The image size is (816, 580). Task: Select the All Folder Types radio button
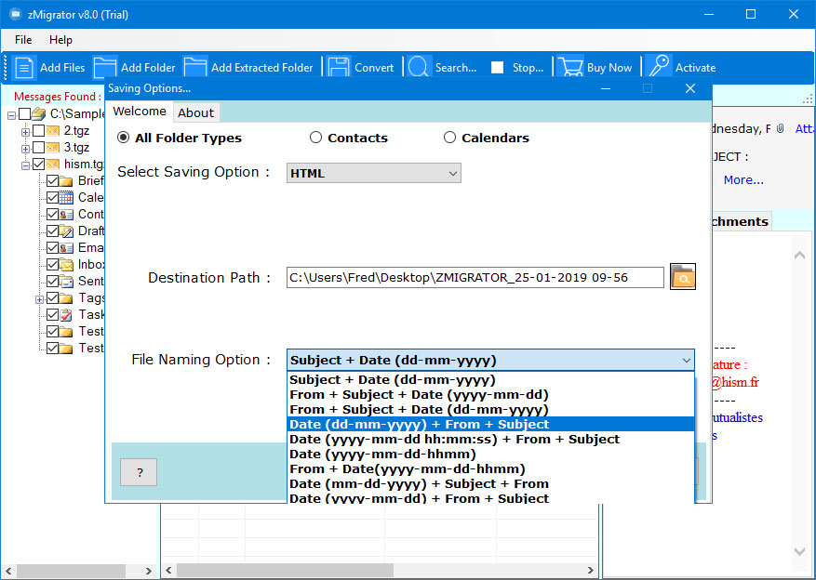(x=123, y=138)
